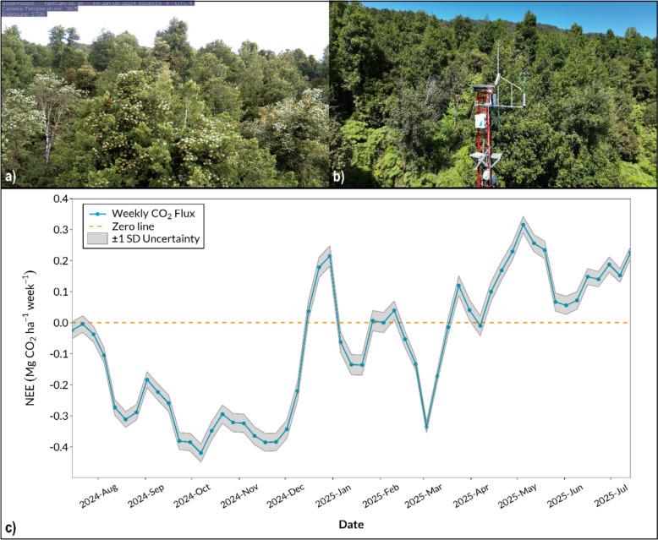The width and height of the screenshot is (658, 540).
Task: Click the 2024-Nov x-axis label
Action: tap(239, 496)
